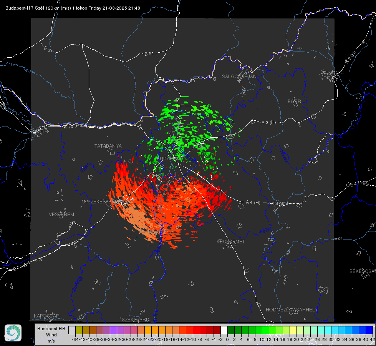Viewport: 376px width, 346px height.
Task: Click the BUDAPEST label on map
Action: pos(167,159)
